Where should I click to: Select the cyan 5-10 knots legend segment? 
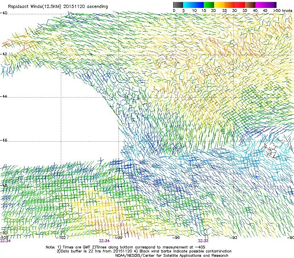[x=188, y=5]
